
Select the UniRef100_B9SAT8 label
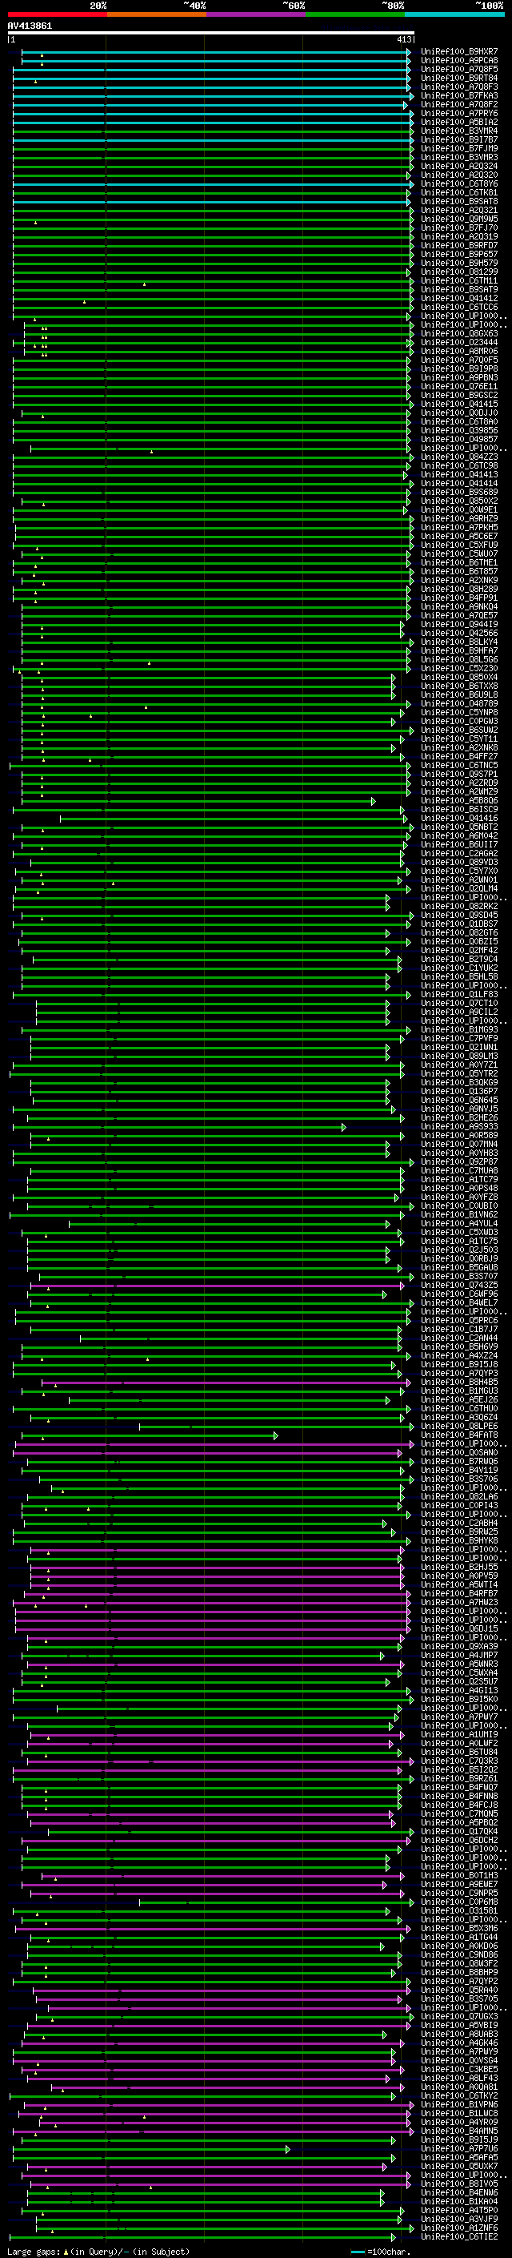click(x=459, y=202)
